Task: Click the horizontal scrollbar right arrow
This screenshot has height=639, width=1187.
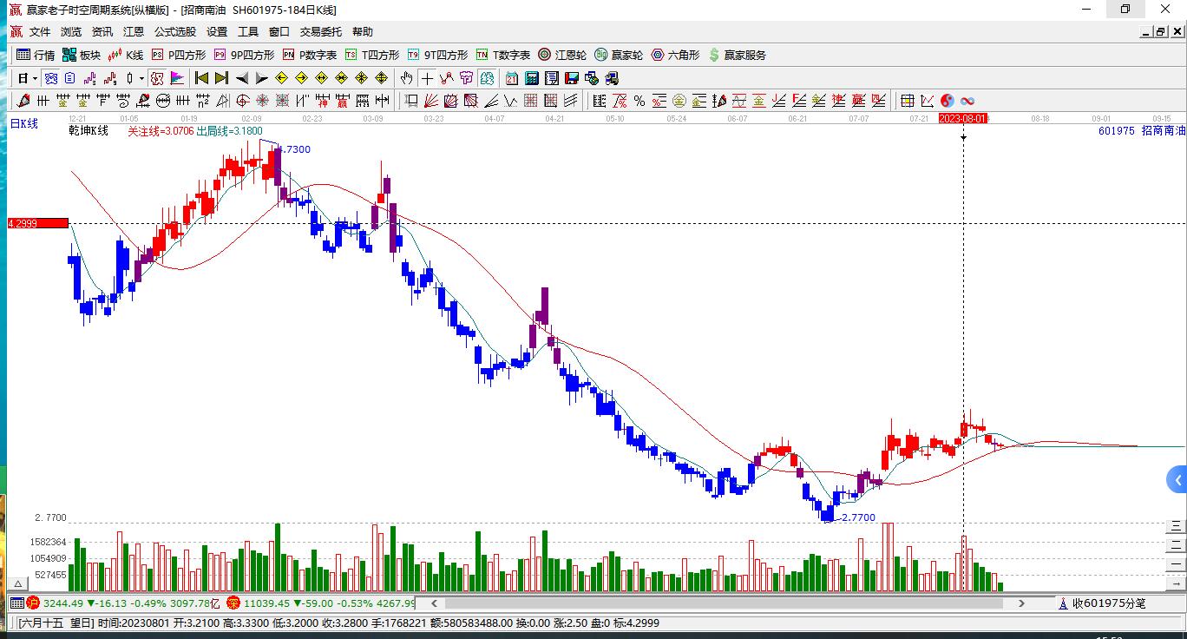Action: click(x=1021, y=603)
